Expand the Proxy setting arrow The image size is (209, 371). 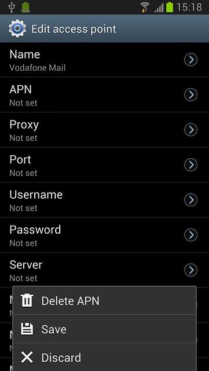point(190,130)
